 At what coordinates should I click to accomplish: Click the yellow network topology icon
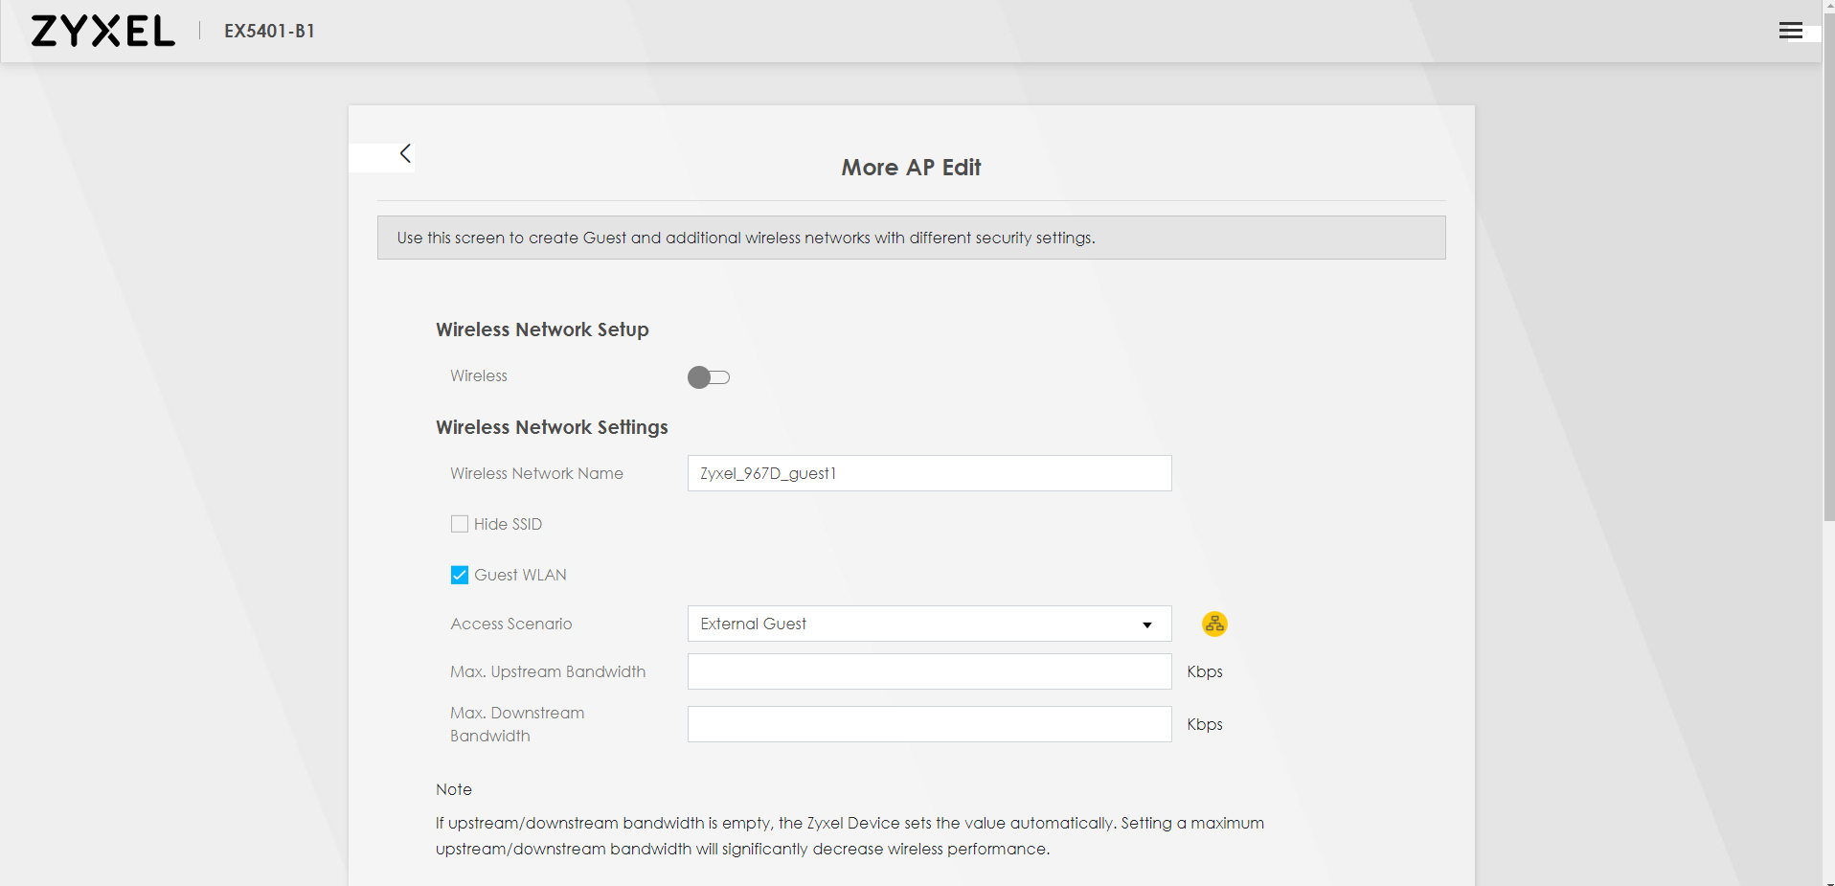pyautogui.click(x=1213, y=625)
